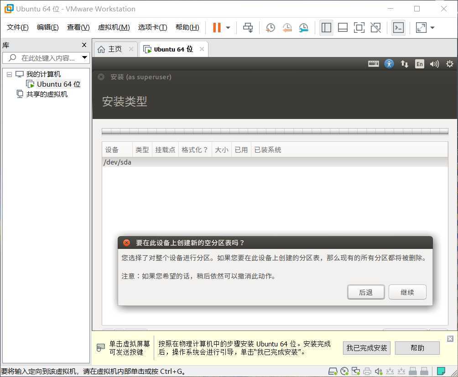
Task: Dismiss the yellow installation hint bar
Action: 450,339
